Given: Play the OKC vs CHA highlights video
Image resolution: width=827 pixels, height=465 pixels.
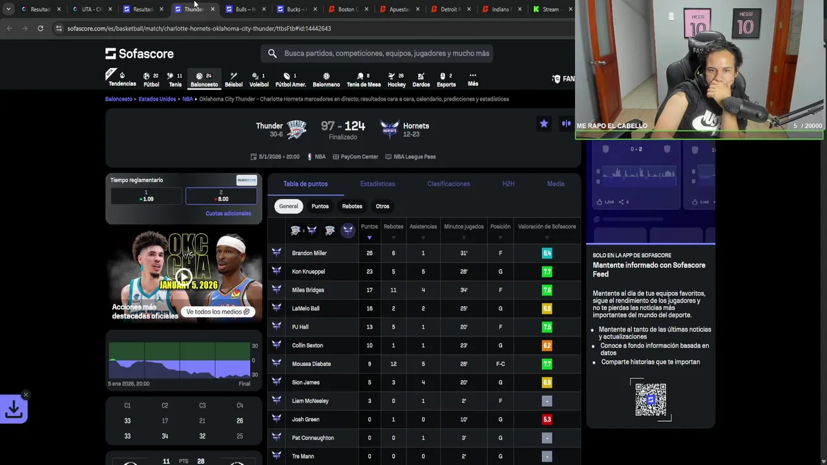Looking at the screenshot, I should [x=183, y=277].
